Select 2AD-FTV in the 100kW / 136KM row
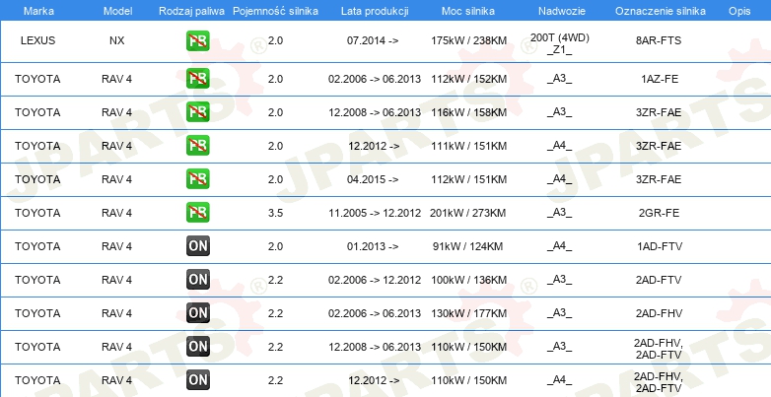Viewport: 771px width, 397px height. click(659, 280)
